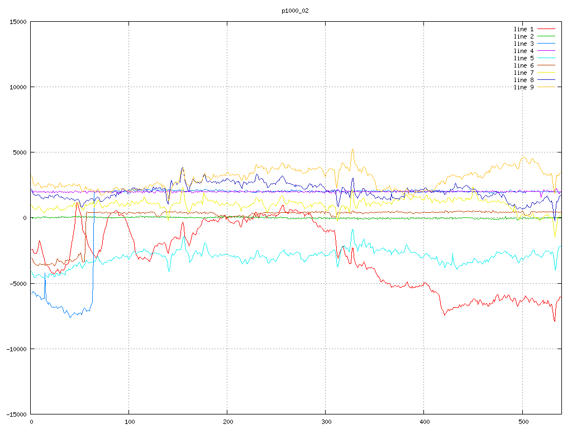Image resolution: width=572 pixels, height=429 pixels.
Task: Click the orange line 9 legend sample
Action: 546,87
